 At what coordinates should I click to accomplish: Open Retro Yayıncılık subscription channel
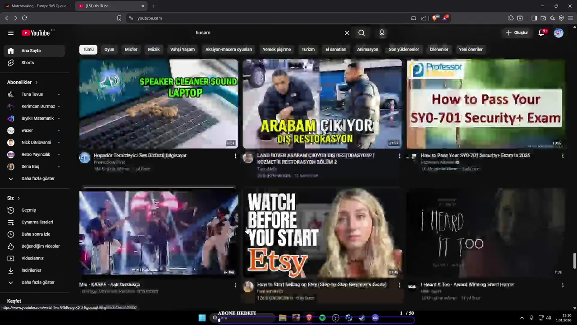pos(34,154)
